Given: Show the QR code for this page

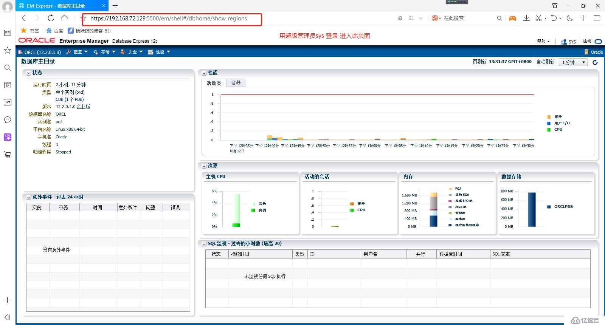Looking at the screenshot, I should [411, 18].
